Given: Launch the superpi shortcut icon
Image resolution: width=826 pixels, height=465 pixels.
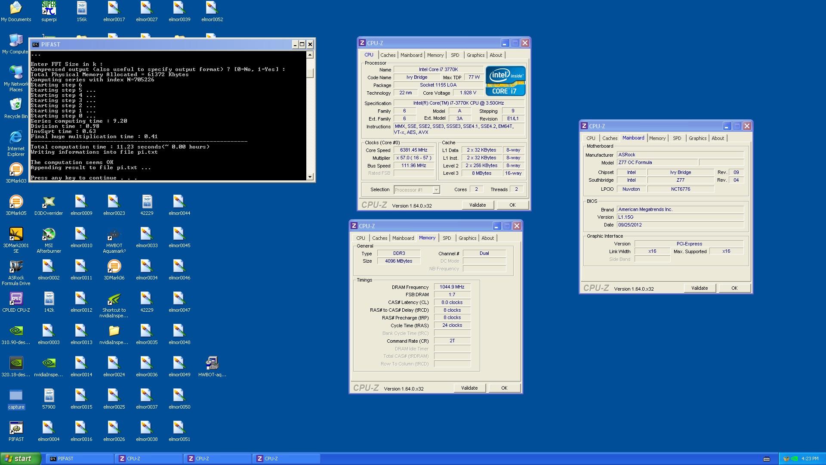Looking at the screenshot, I should (49, 12).
